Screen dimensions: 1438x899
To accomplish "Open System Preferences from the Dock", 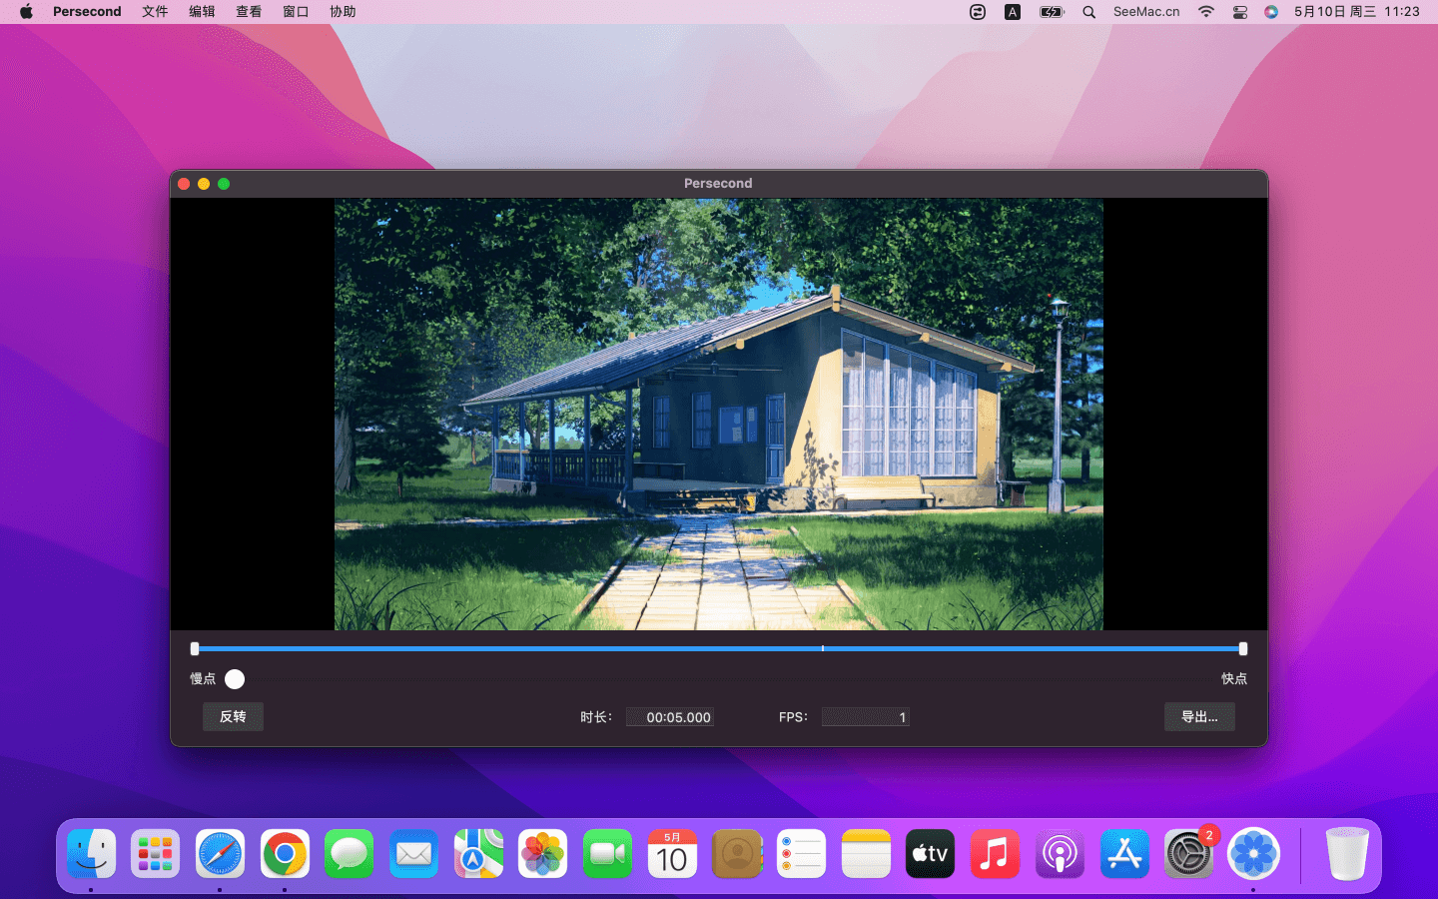I will (x=1188, y=854).
